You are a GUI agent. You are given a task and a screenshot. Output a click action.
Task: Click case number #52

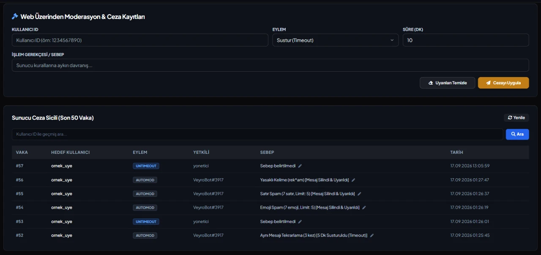[x=19, y=236]
